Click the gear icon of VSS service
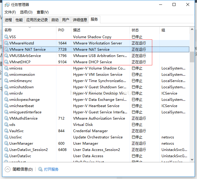The width and height of the screenshot is (197, 179). [6, 37]
